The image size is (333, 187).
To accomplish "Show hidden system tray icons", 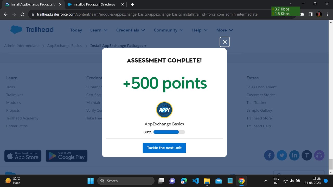I will pos(266,181).
